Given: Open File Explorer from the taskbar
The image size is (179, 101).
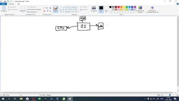Looking at the screenshot, I should (21, 99).
